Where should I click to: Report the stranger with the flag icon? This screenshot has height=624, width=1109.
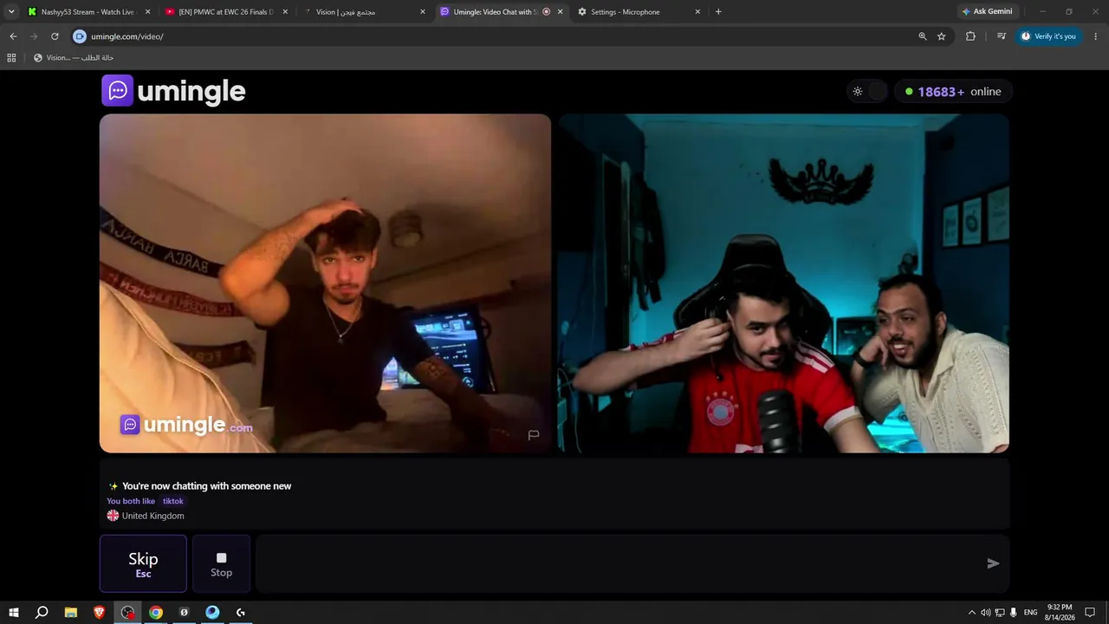click(534, 435)
